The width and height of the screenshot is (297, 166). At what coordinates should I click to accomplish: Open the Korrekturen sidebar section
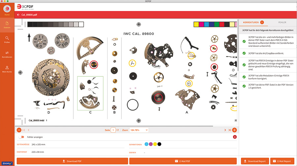coord(7,54)
